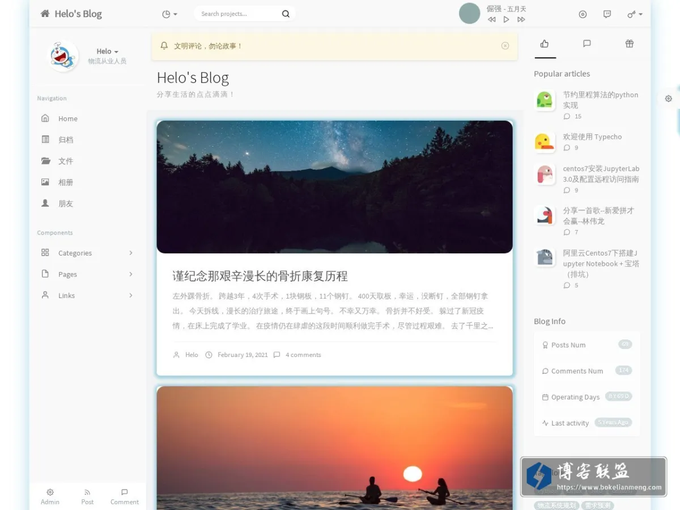Open 相册 album page
Viewport: 680px width, 510px height.
[x=88, y=182]
